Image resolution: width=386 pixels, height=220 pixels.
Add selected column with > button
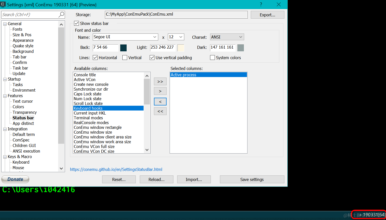[160, 91]
